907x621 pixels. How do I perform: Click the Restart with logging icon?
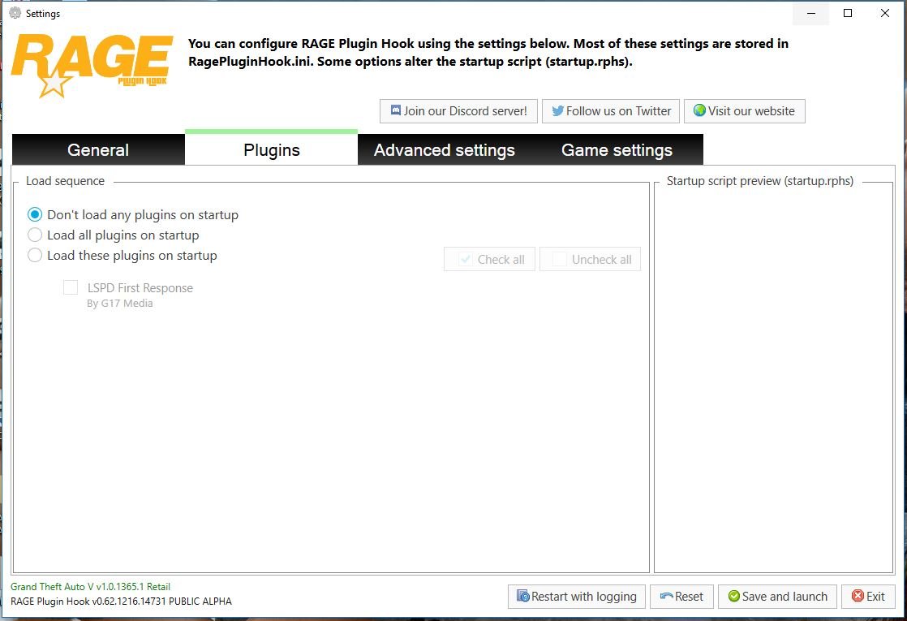pos(523,596)
